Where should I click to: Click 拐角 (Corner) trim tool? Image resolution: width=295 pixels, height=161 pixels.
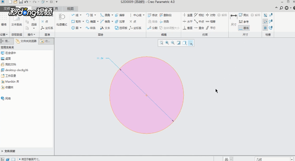point(164,21)
